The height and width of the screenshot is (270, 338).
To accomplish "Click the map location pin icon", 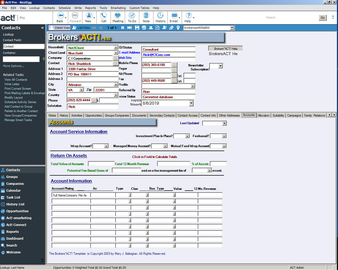I will (178, 28).
